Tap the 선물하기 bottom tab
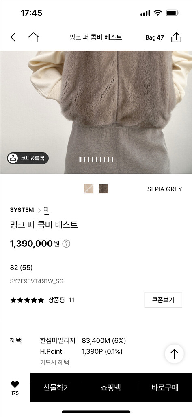The height and width of the screenshot is (417, 192). pos(57,388)
